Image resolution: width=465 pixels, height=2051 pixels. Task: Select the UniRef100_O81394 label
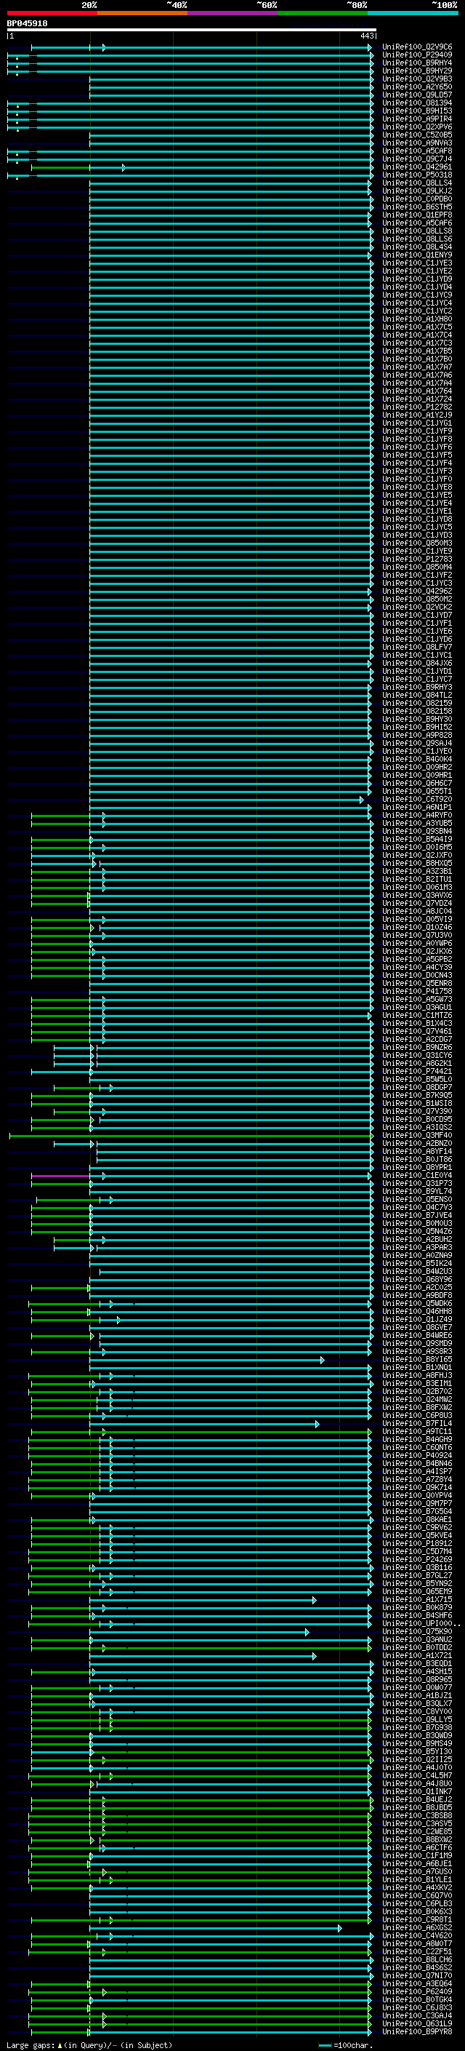tap(417, 103)
